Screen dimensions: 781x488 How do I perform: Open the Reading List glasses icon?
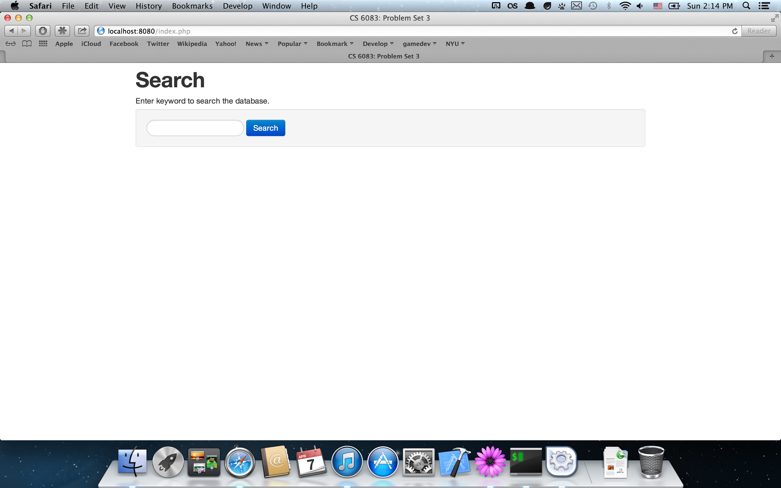point(10,44)
